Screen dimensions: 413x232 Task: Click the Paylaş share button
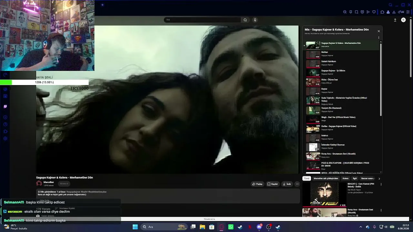tap(257, 184)
